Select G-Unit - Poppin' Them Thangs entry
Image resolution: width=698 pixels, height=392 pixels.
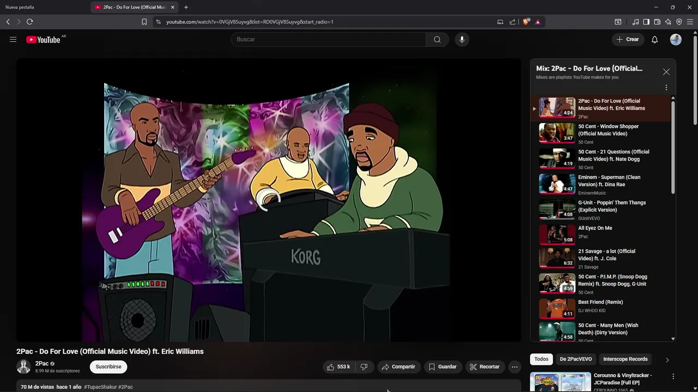tap(600, 210)
